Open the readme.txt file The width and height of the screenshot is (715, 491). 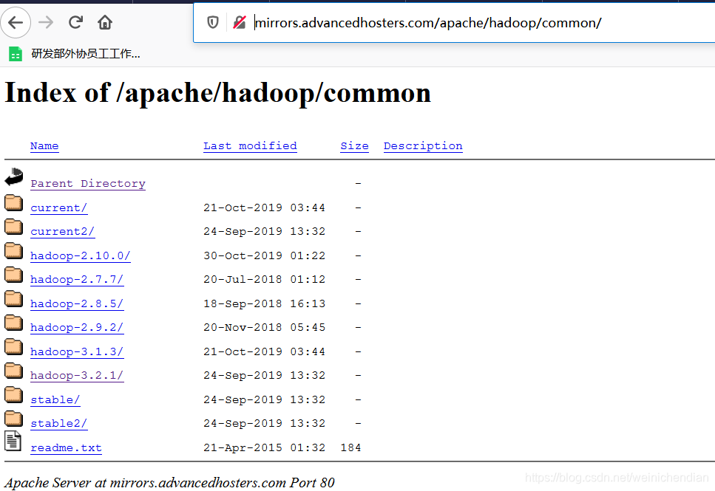tap(66, 447)
